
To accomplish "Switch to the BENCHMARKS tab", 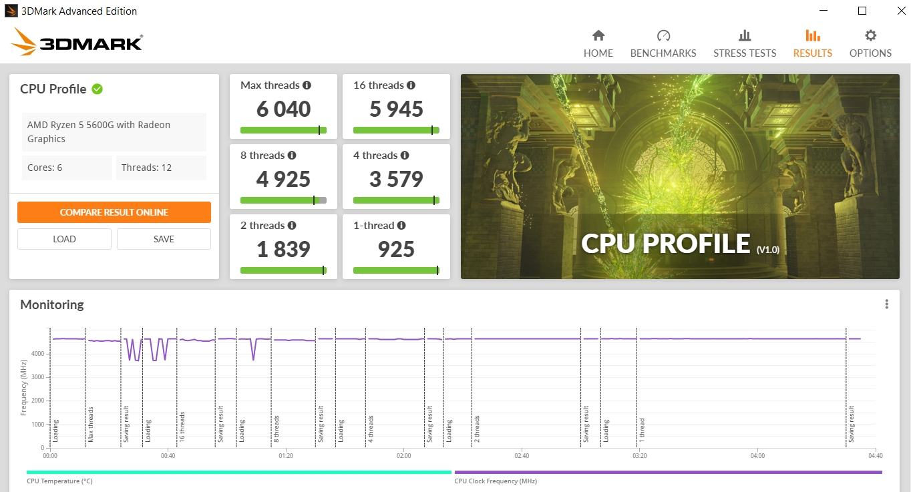I will (x=663, y=44).
